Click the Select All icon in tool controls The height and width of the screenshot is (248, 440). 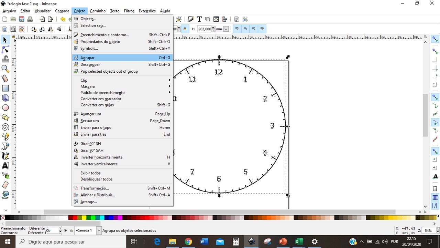click(x=5, y=29)
